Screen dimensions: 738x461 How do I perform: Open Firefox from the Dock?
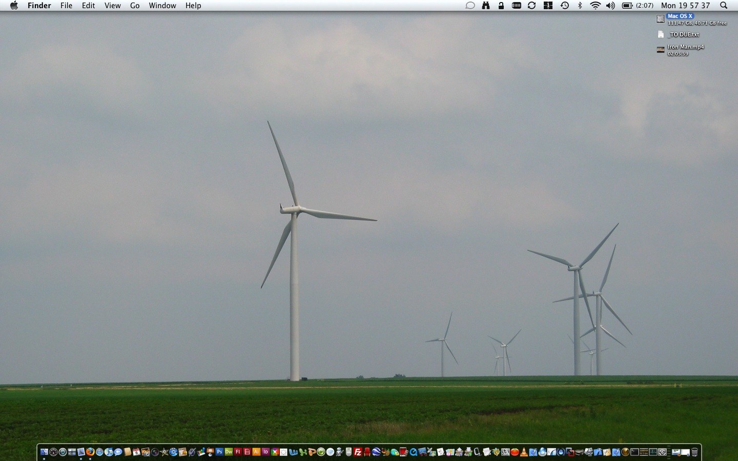[90, 452]
